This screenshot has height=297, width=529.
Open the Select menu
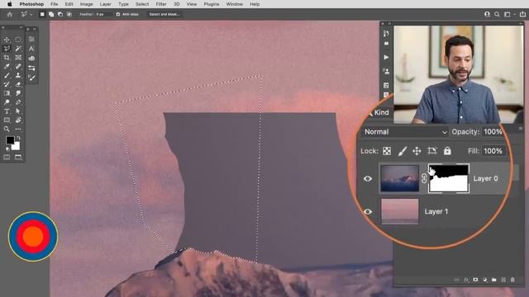pyautogui.click(x=142, y=4)
